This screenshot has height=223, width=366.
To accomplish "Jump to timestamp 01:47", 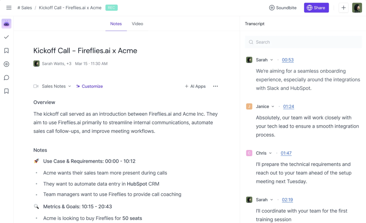I will point(286,153).
